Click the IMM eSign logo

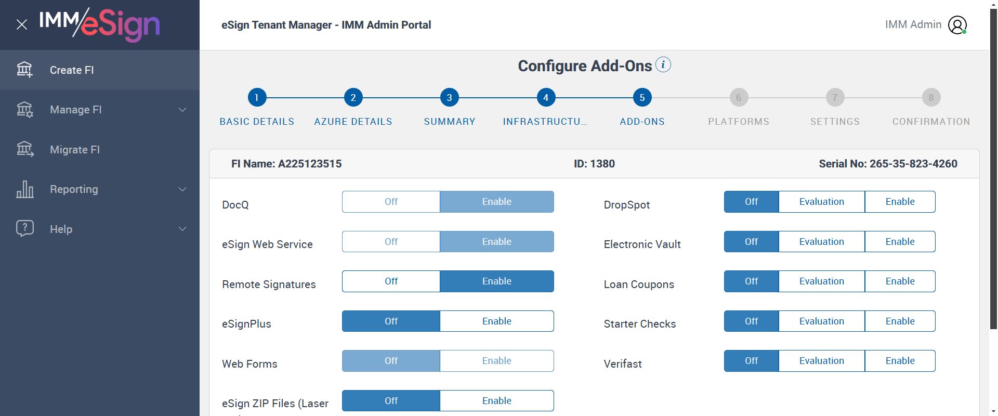tap(99, 24)
